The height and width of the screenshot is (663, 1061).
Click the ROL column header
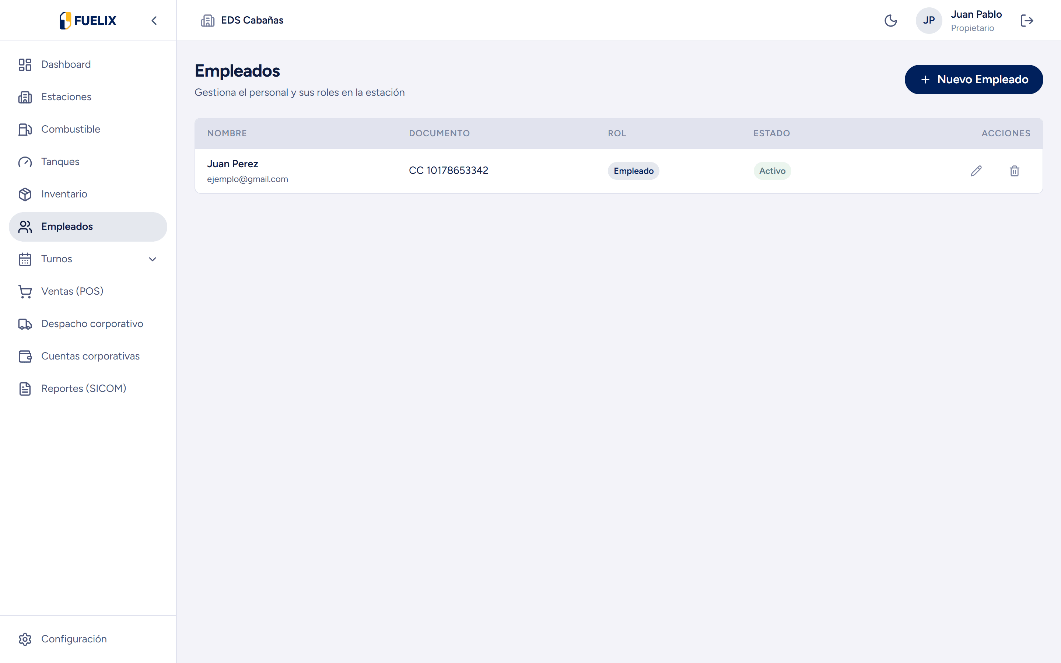(x=616, y=133)
